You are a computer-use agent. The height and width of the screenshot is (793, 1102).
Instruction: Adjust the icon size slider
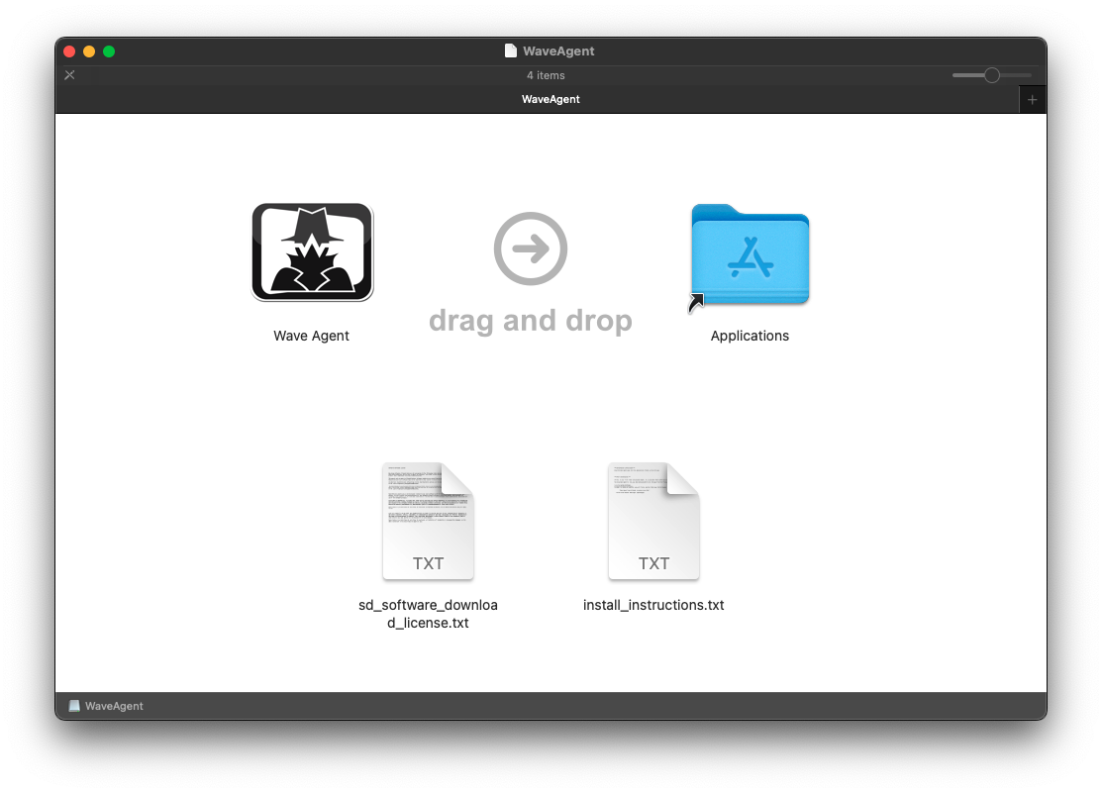[992, 75]
